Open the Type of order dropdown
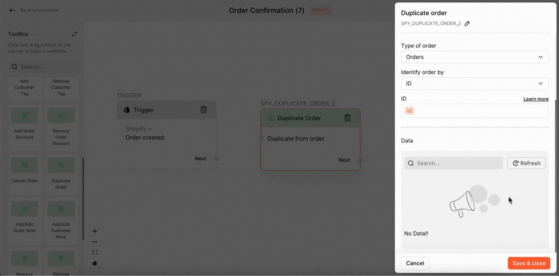Screen dimensions: 559x276 (x=474, y=57)
